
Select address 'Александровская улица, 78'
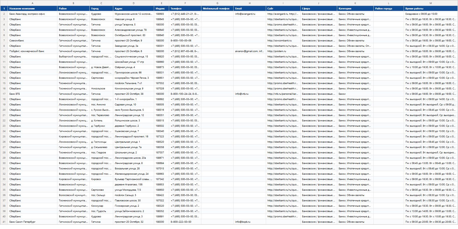point(134,30)
